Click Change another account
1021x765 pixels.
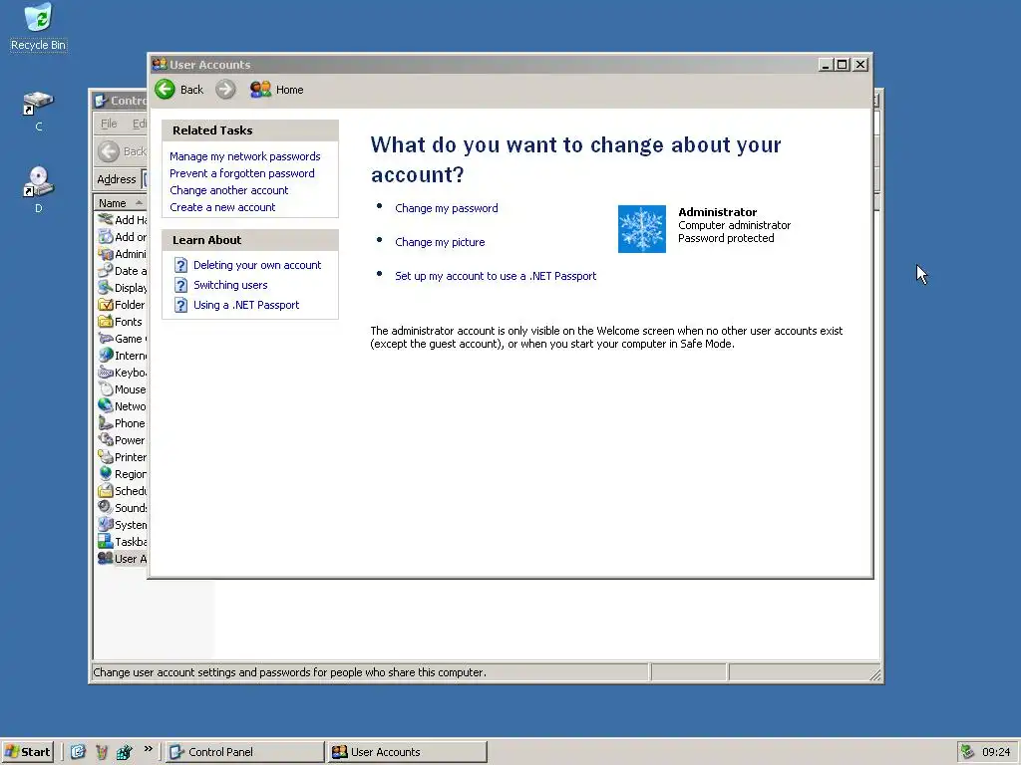(229, 190)
